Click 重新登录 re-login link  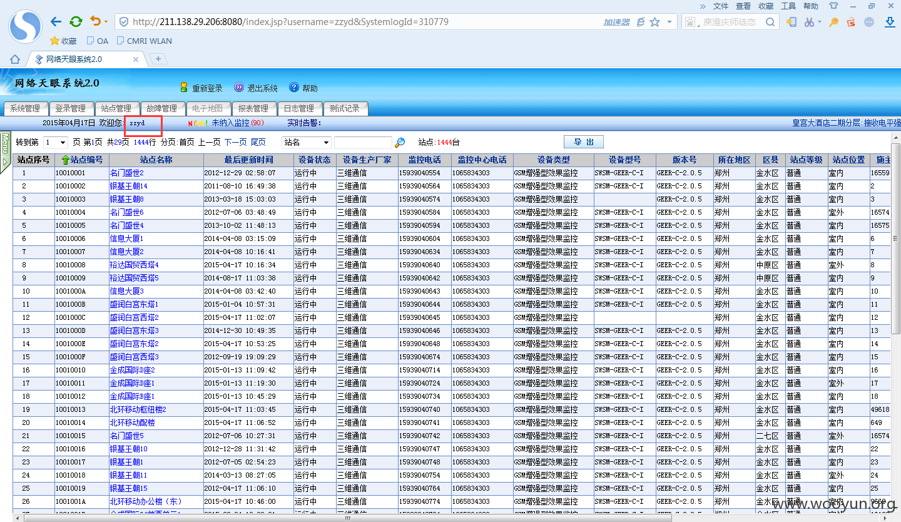tap(201, 88)
